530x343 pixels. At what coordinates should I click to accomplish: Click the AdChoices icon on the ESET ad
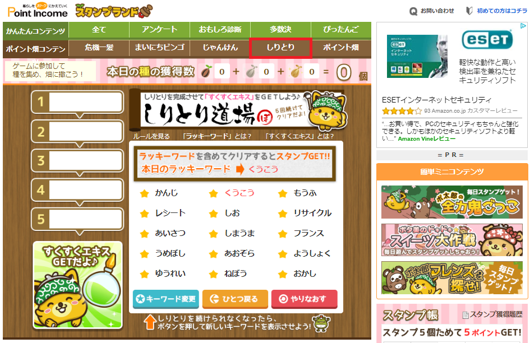point(523,26)
